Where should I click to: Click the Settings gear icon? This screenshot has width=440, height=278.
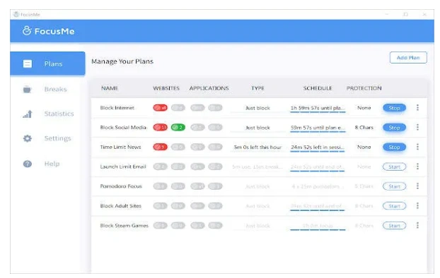click(27, 138)
